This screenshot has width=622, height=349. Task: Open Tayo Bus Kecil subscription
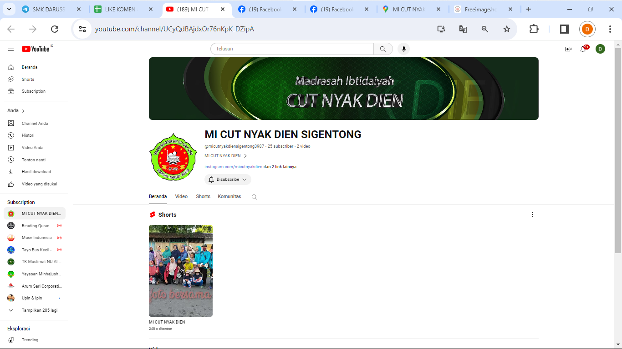(35, 250)
